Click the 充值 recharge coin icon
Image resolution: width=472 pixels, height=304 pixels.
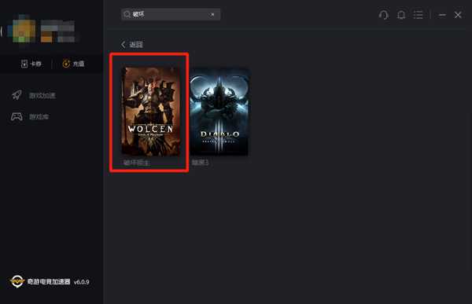click(x=66, y=64)
